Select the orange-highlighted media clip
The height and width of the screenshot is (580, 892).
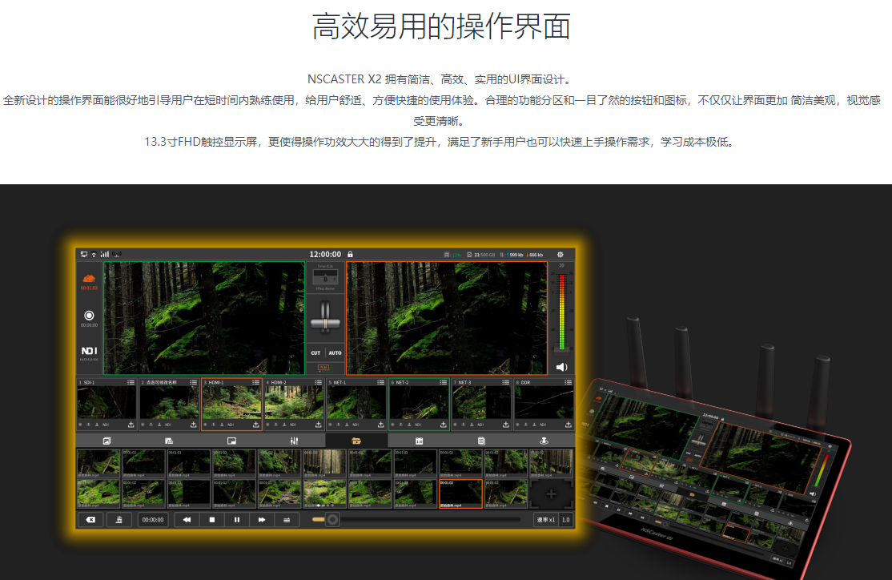point(460,493)
